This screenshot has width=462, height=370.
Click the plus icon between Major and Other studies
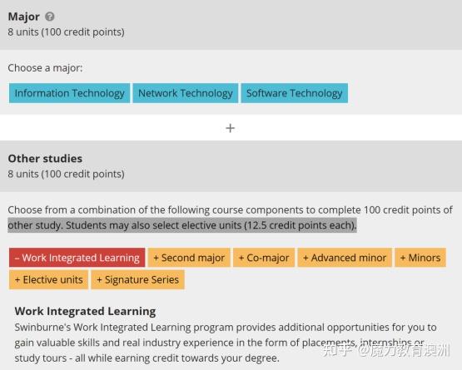(x=230, y=128)
